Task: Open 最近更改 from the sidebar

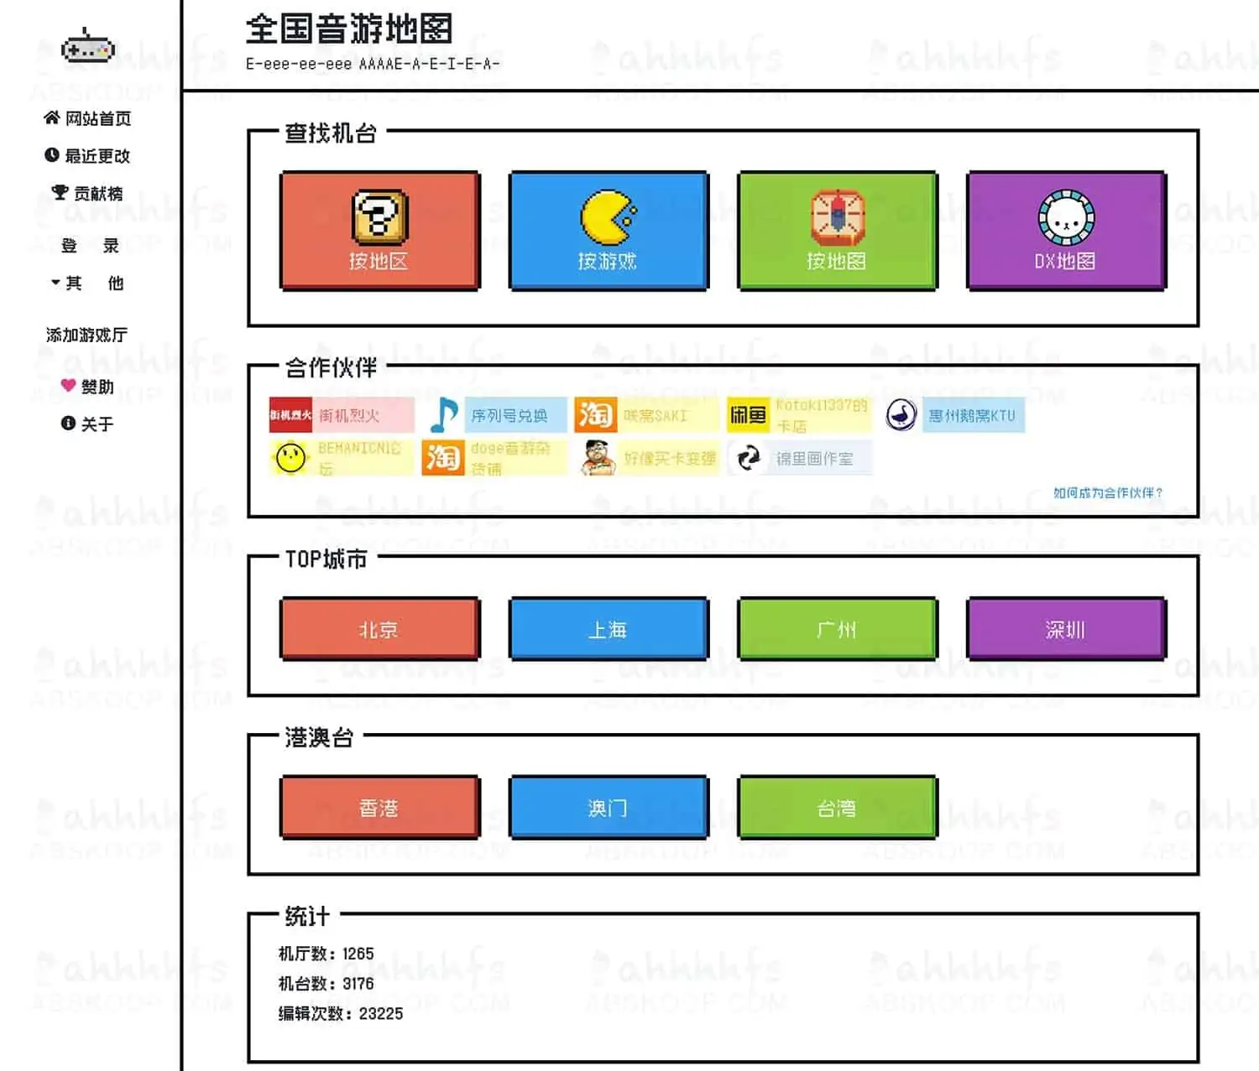Action: (92, 156)
